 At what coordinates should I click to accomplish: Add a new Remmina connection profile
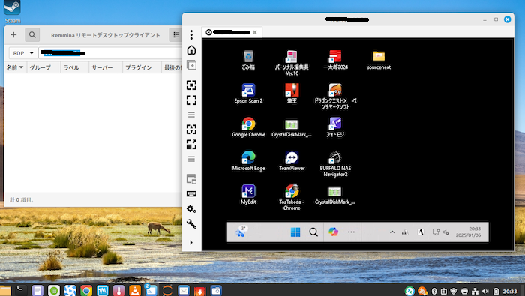[x=13, y=34]
